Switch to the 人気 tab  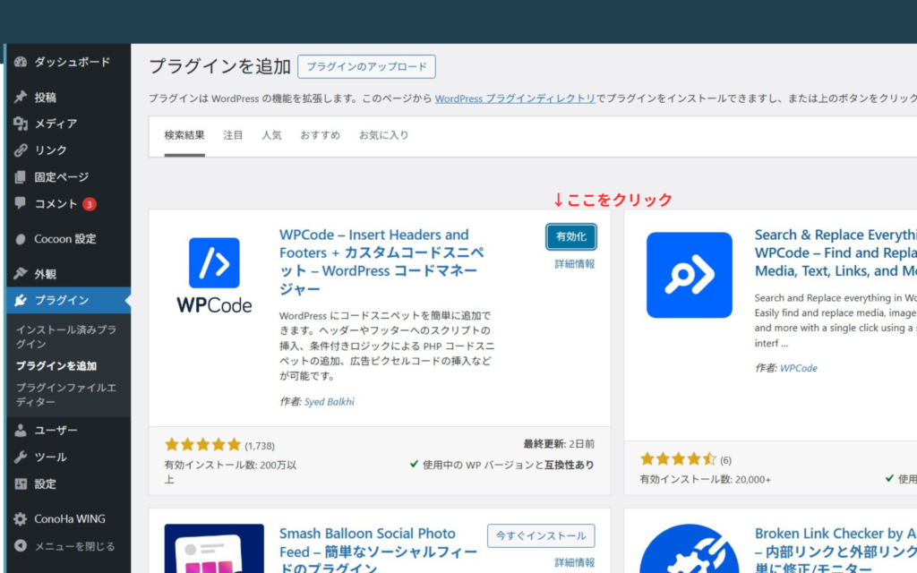272,135
